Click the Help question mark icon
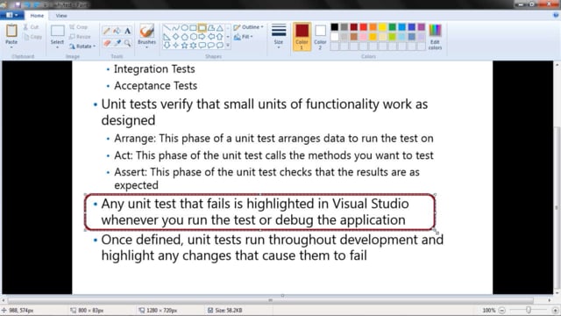Screen dimensions: 561x316 point(556,16)
